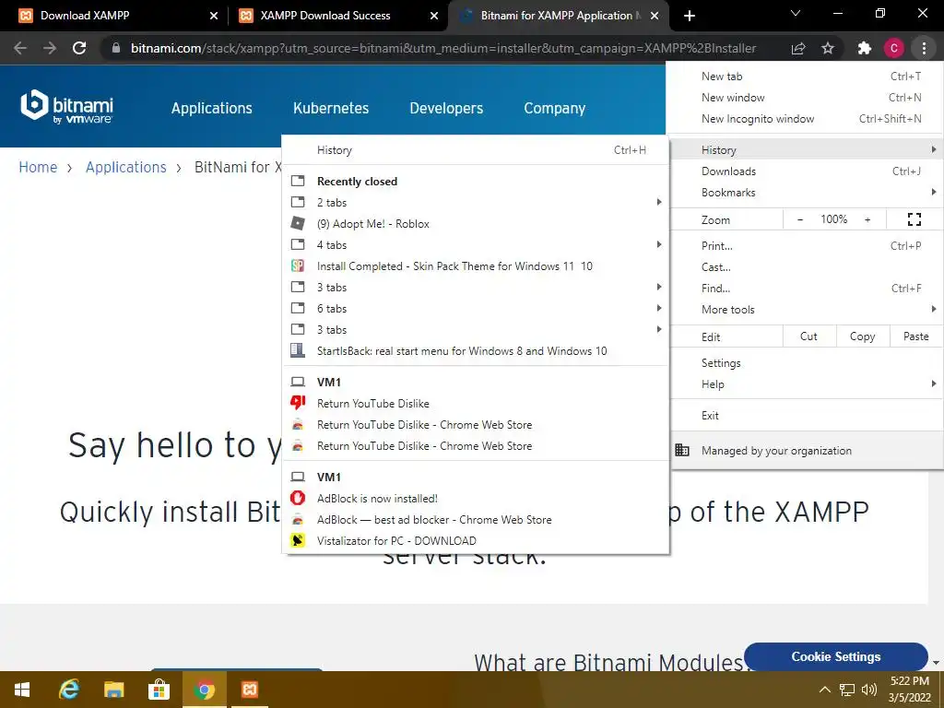
Task: Click the Chrome taskbar icon
Action: click(x=204, y=690)
